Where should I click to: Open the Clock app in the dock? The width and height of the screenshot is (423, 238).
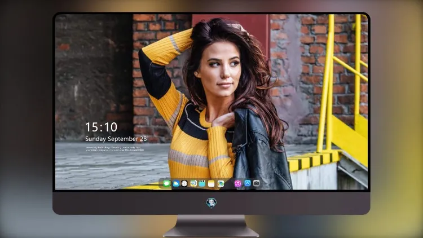click(184, 184)
